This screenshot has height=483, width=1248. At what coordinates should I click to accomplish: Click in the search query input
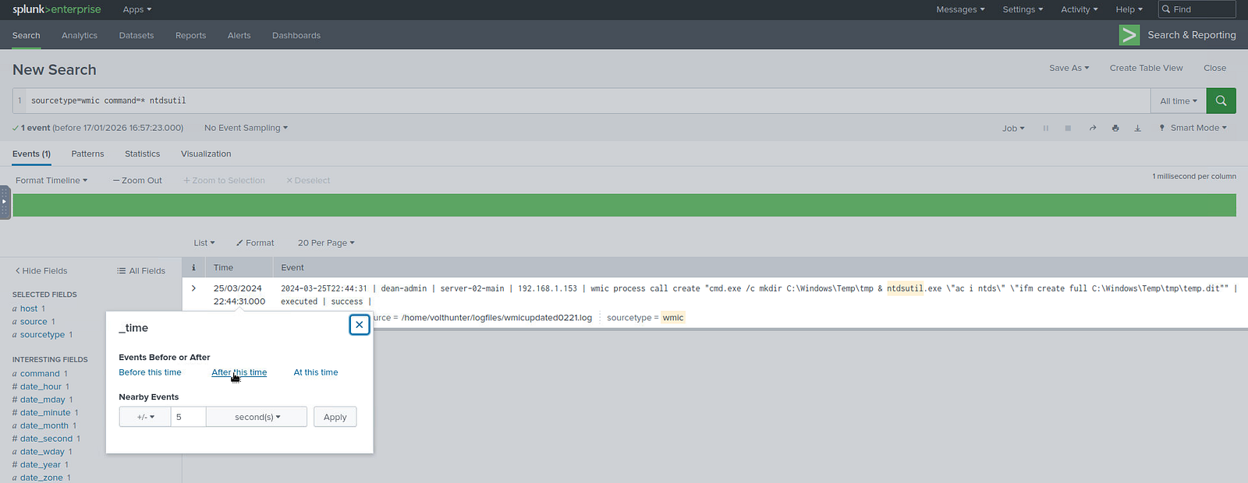(x=589, y=100)
